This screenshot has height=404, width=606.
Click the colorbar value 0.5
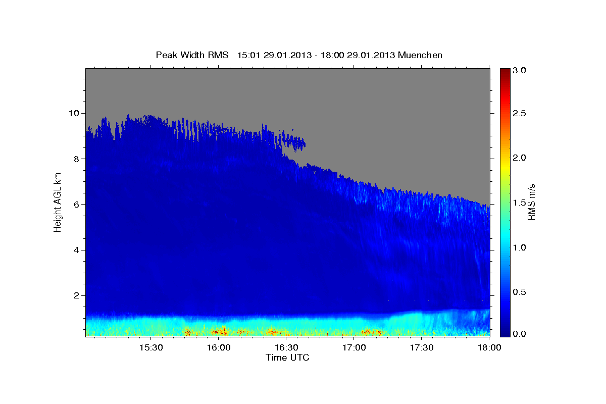tap(520, 292)
